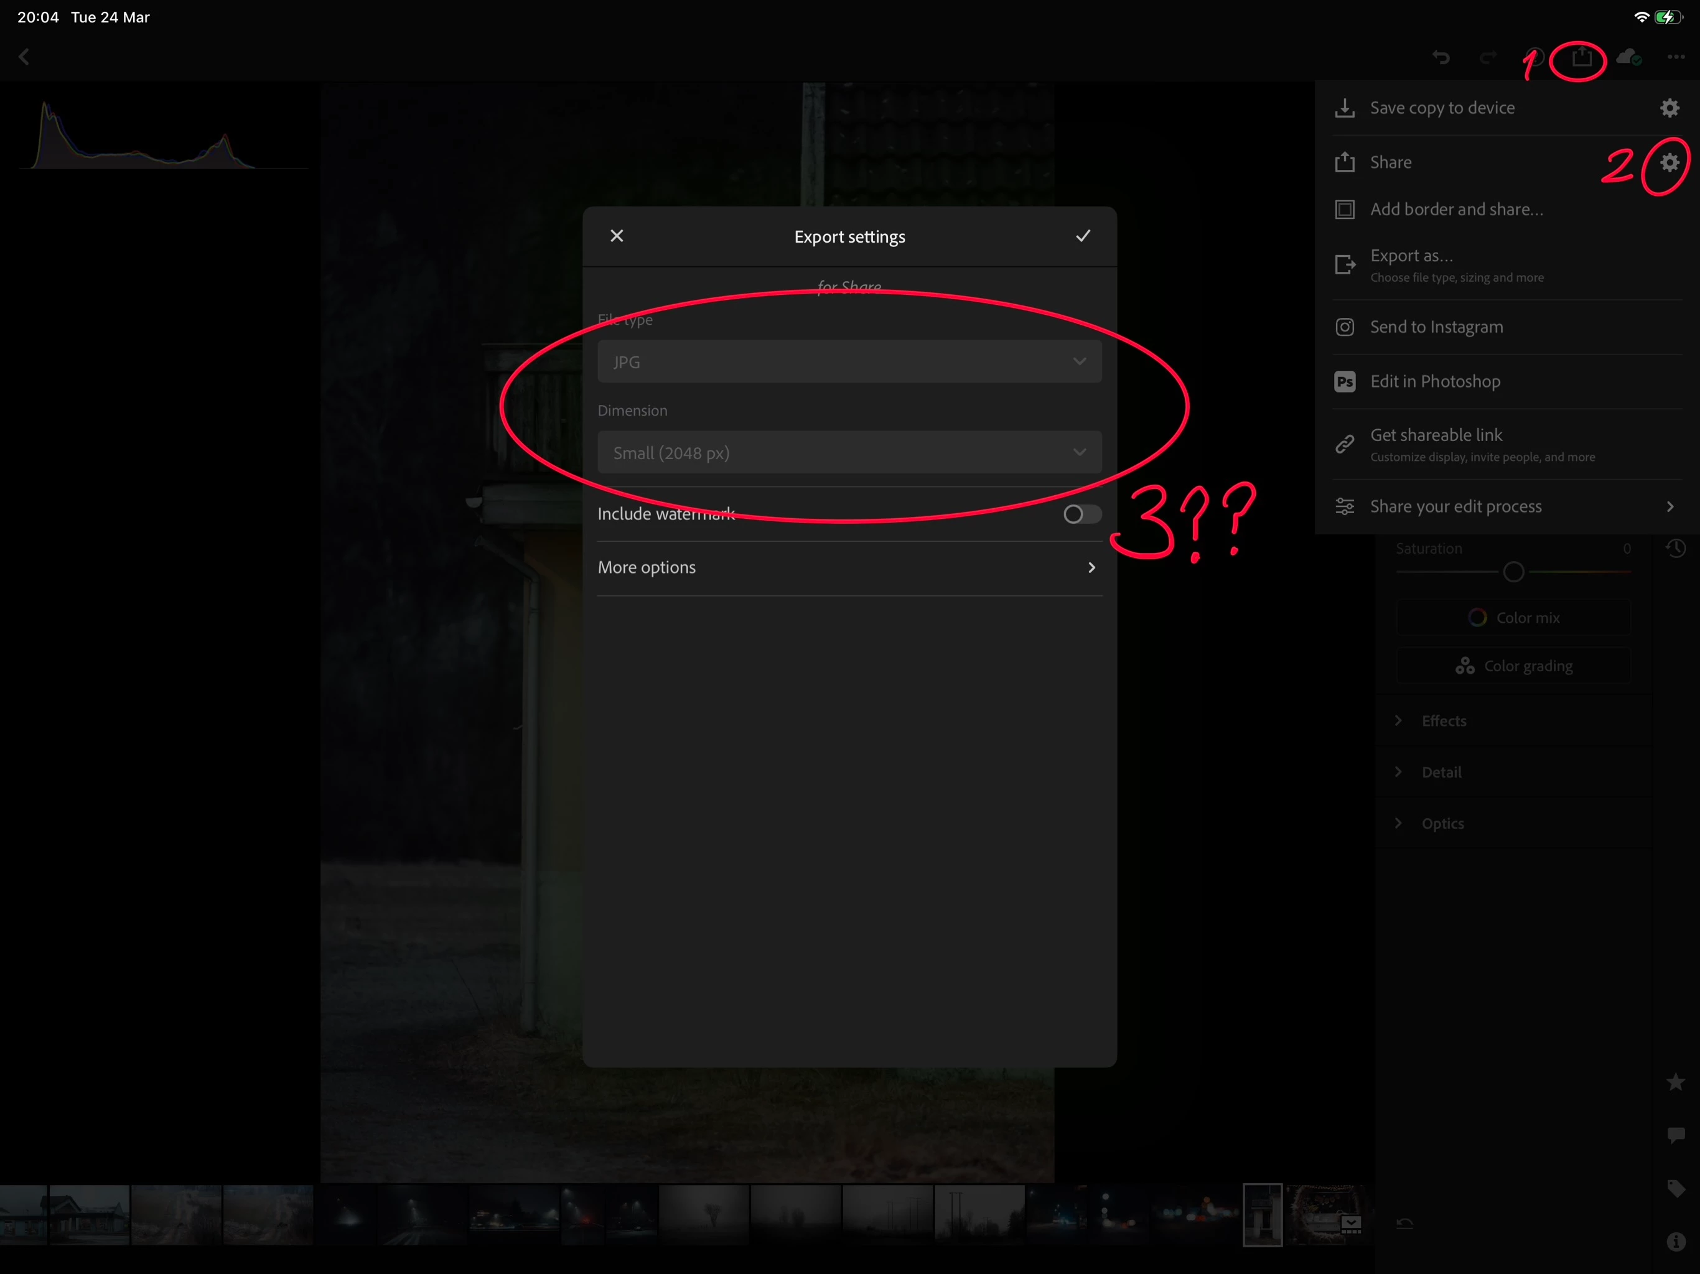
Task: Choose Edit in Photoshop
Action: tap(1434, 381)
